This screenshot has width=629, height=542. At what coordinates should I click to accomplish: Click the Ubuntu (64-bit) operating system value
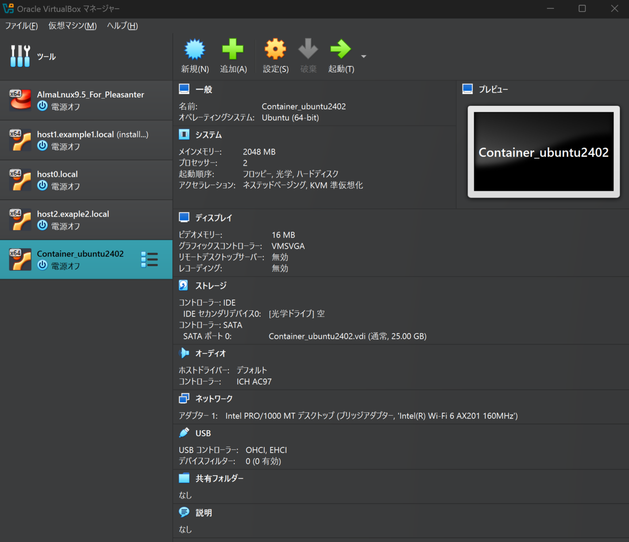click(290, 117)
